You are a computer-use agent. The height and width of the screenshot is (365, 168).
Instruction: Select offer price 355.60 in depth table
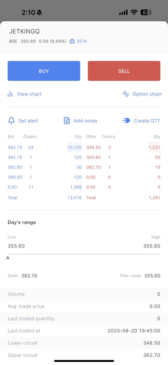tap(94, 157)
